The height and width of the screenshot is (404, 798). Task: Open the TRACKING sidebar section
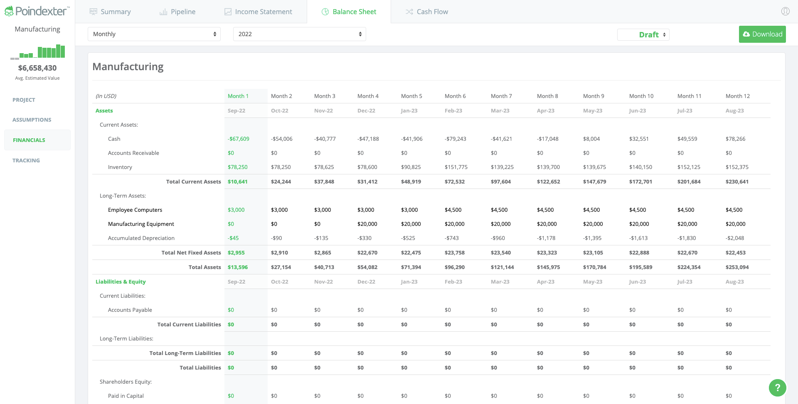point(26,160)
